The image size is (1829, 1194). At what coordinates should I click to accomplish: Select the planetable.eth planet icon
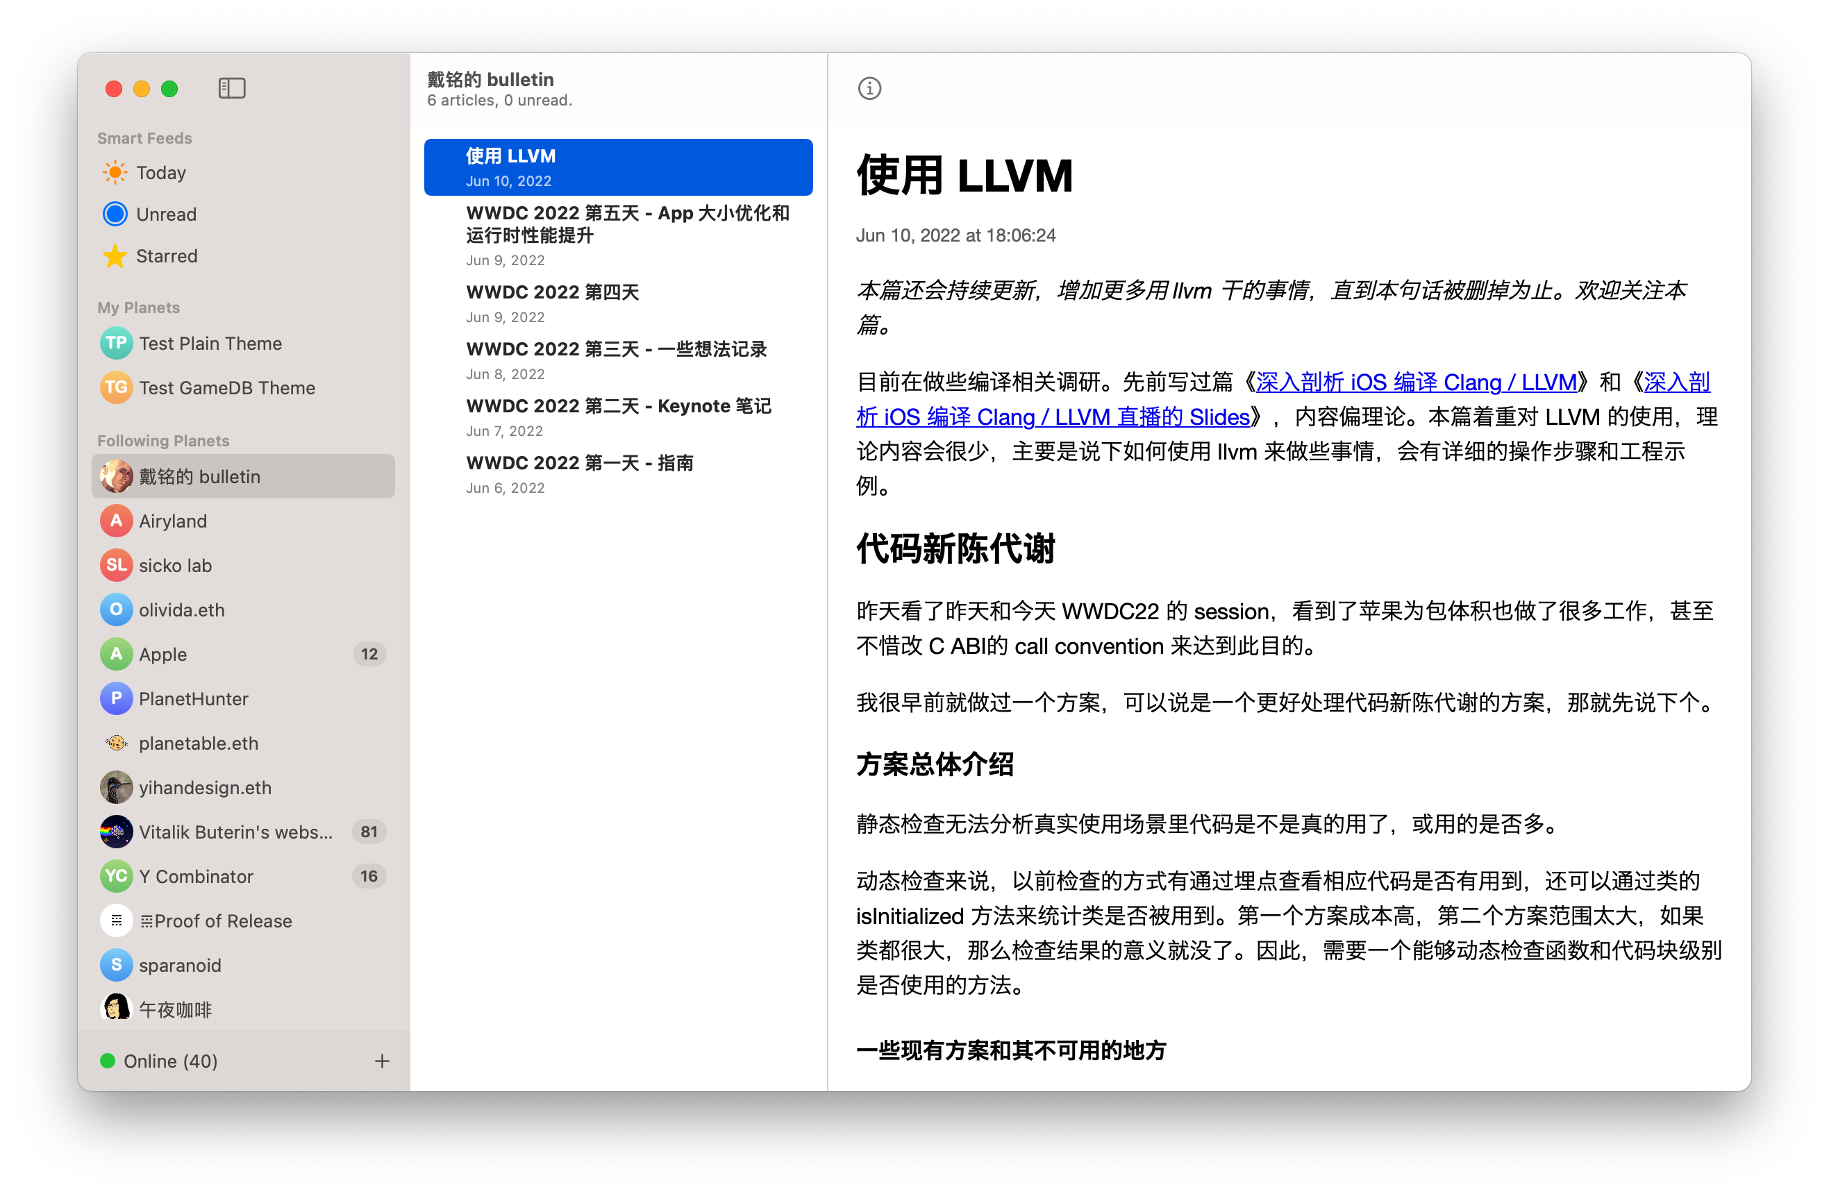(116, 743)
